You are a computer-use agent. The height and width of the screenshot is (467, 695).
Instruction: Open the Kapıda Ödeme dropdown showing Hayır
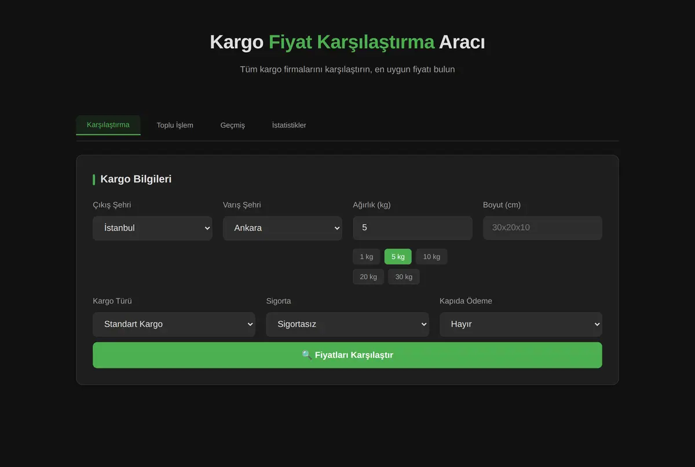(521, 324)
